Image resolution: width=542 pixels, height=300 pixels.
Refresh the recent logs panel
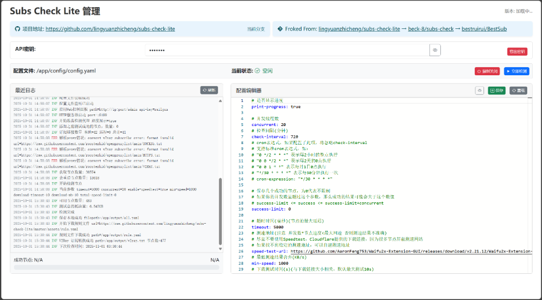(x=209, y=90)
